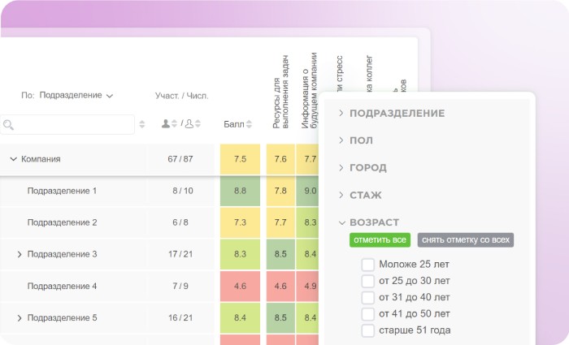Check the от 41 до 50 лет checkbox
Viewport: 569px width, 345px height.
[x=367, y=314]
